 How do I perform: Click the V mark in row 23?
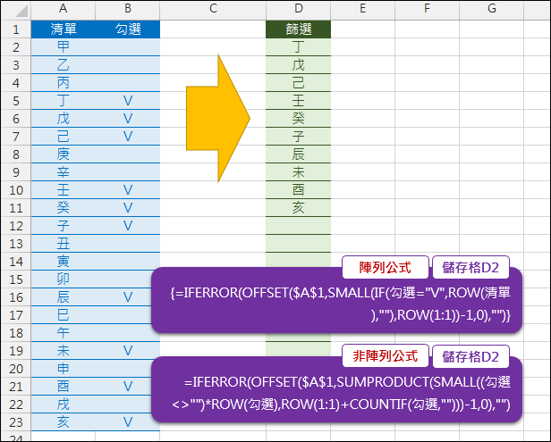point(128,422)
